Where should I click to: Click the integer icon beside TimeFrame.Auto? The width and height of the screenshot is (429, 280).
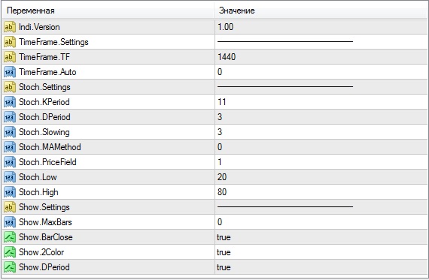pos(10,72)
